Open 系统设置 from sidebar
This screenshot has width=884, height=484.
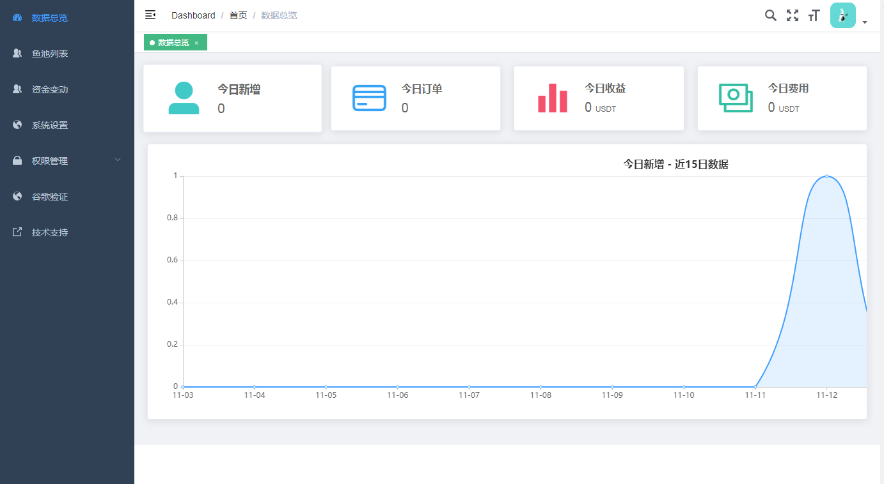coord(50,125)
